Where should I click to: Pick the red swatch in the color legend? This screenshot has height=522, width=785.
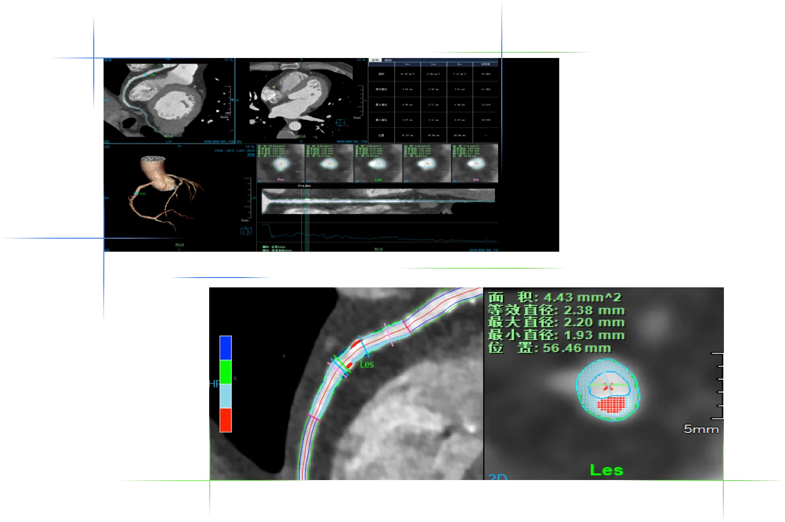(x=225, y=420)
